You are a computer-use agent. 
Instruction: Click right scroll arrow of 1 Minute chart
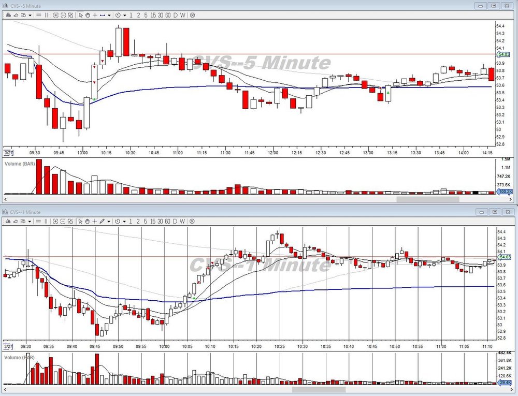coord(512,390)
